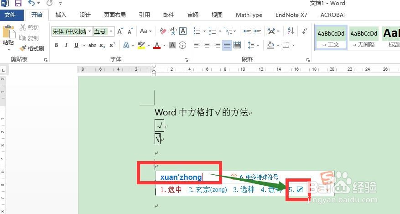
Task: Toggle subscript x₂ formatting
Action: [102, 46]
